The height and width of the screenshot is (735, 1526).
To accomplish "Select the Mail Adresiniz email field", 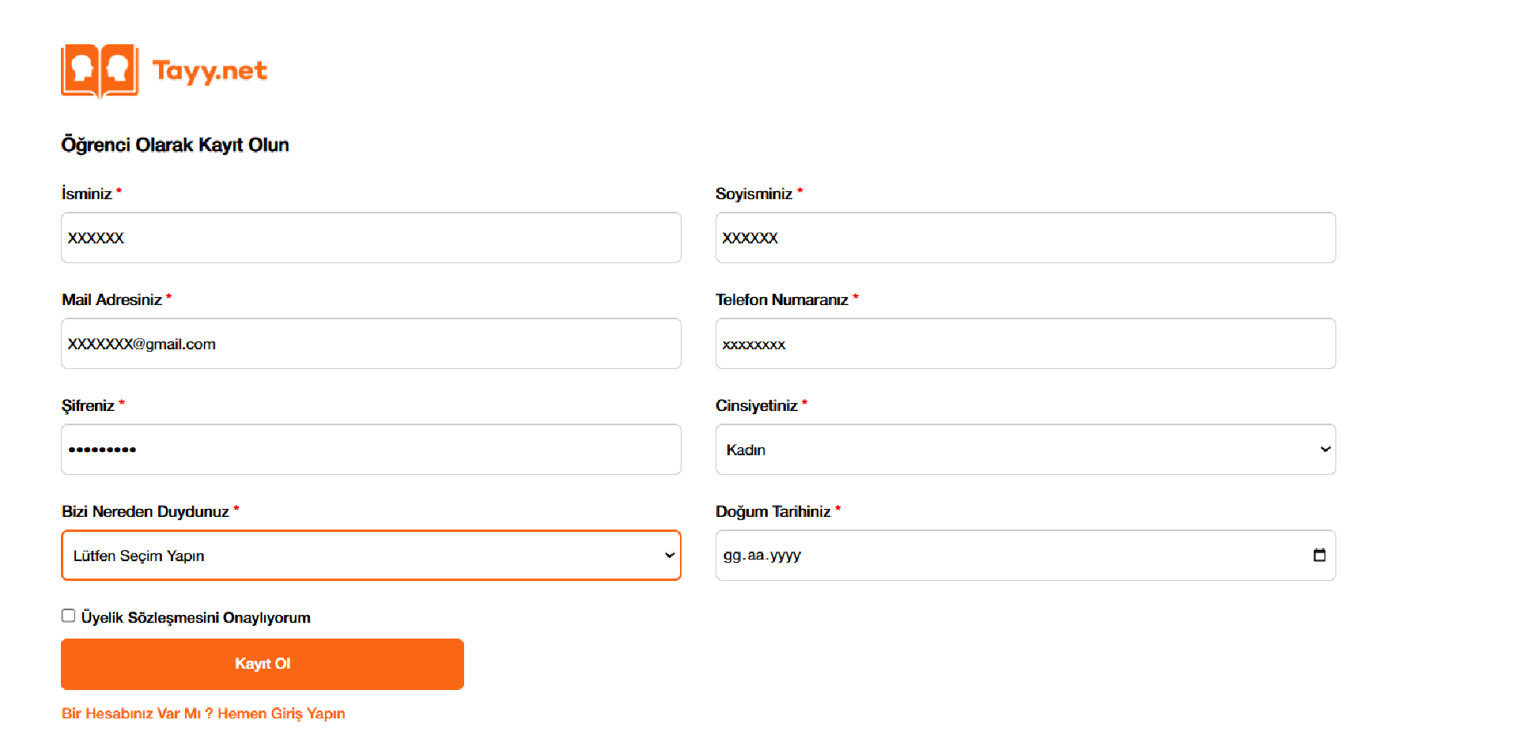I will pyautogui.click(x=371, y=344).
